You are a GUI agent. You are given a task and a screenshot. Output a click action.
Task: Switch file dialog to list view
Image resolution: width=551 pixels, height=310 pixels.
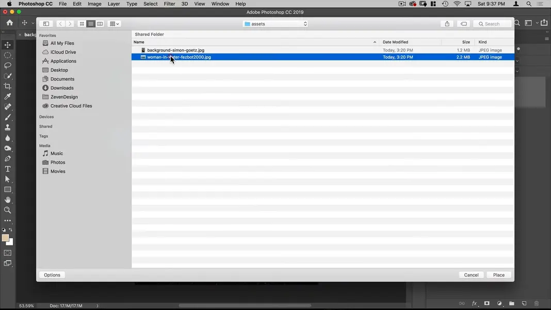91,24
